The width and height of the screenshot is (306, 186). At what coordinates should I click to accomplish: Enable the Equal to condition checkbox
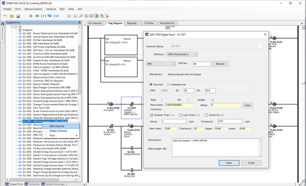[207, 115]
